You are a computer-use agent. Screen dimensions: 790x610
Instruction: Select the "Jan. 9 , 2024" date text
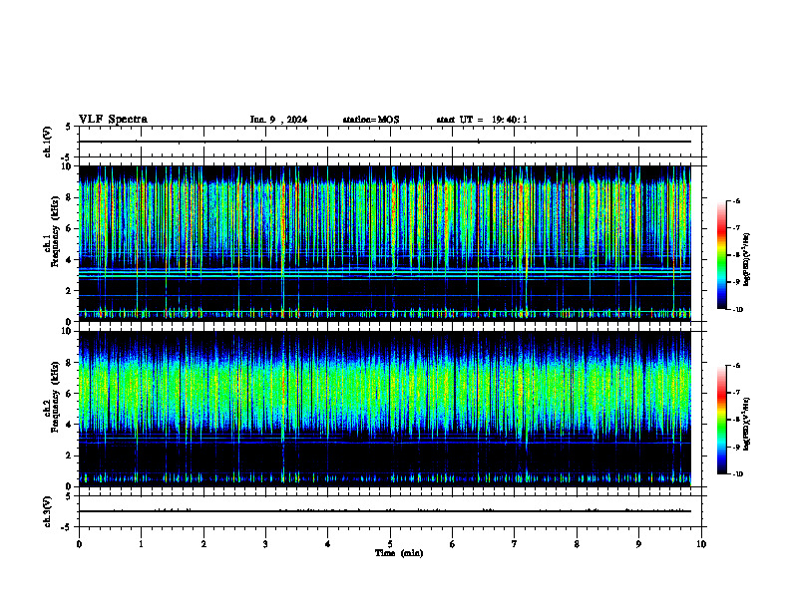(x=278, y=120)
